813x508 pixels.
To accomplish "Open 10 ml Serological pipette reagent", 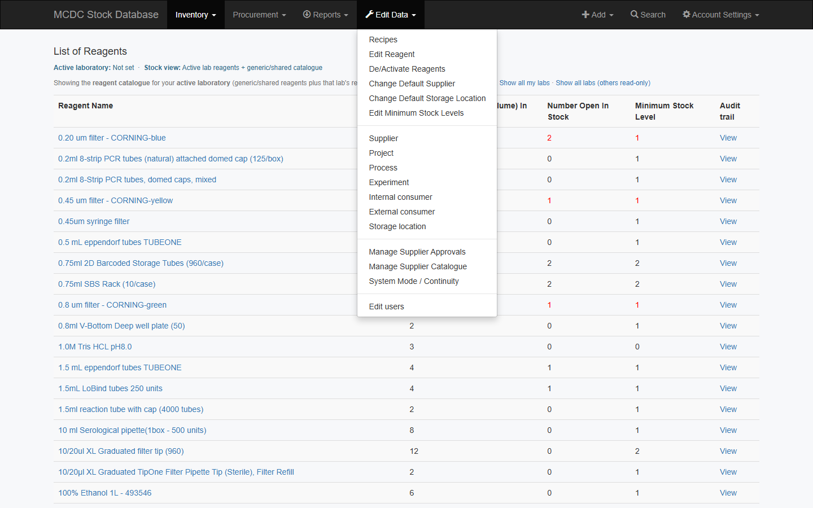I will point(132,430).
